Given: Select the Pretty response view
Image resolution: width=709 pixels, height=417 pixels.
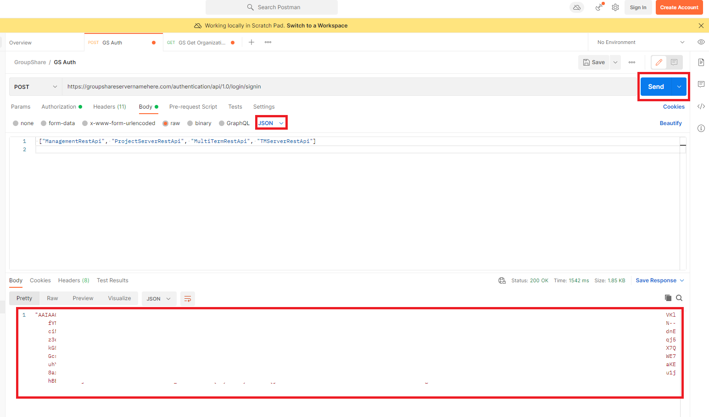Looking at the screenshot, I should click(24, 298).
